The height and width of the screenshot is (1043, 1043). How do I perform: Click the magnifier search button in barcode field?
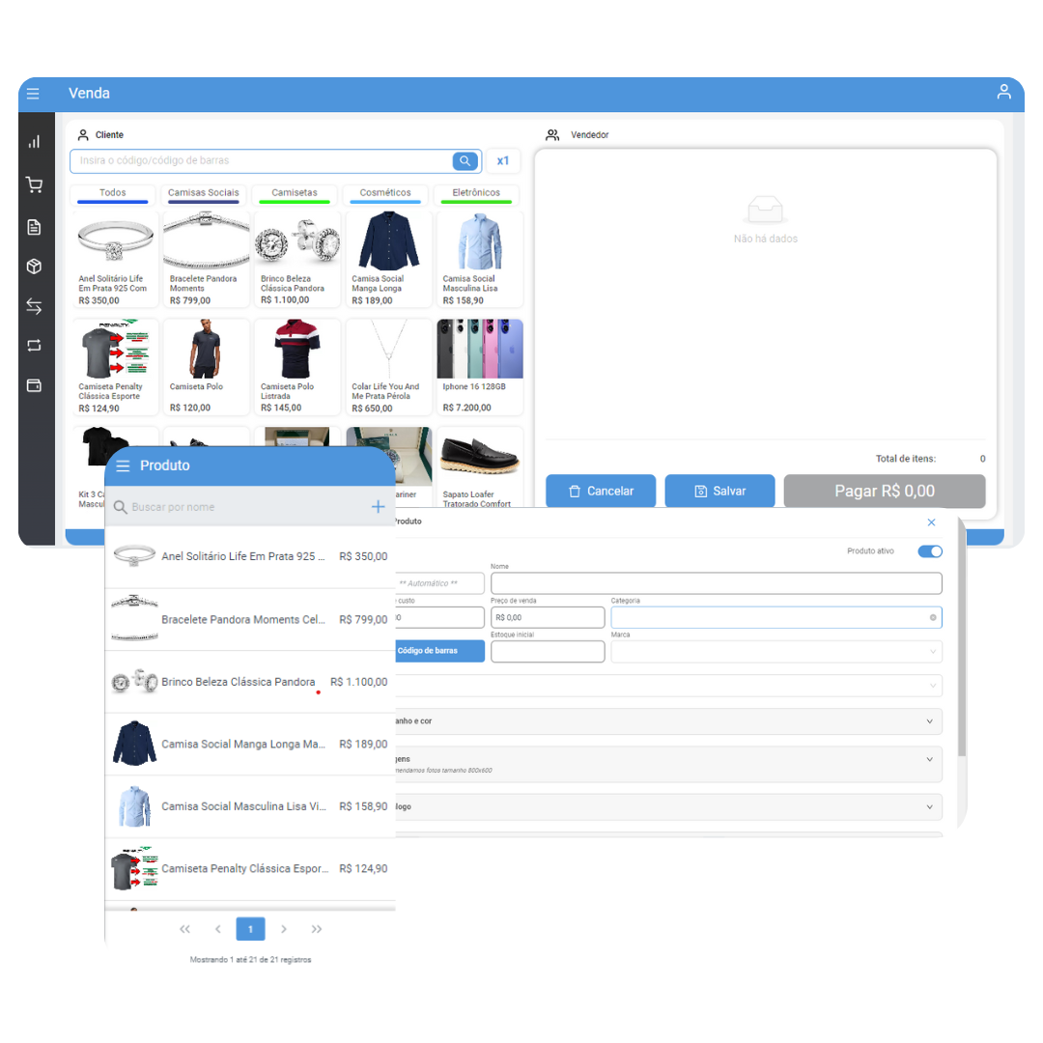point(465,161)
